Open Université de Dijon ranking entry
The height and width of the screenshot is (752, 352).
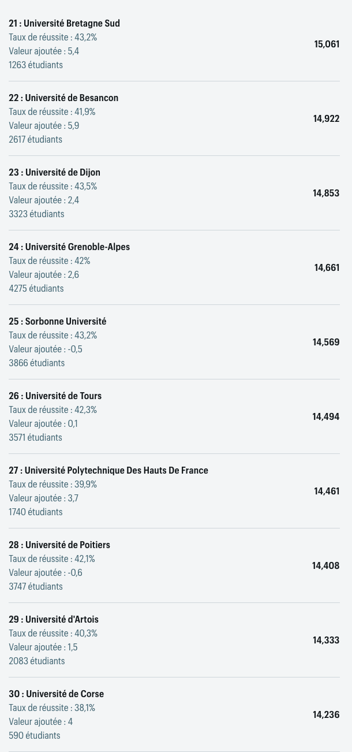54,173
